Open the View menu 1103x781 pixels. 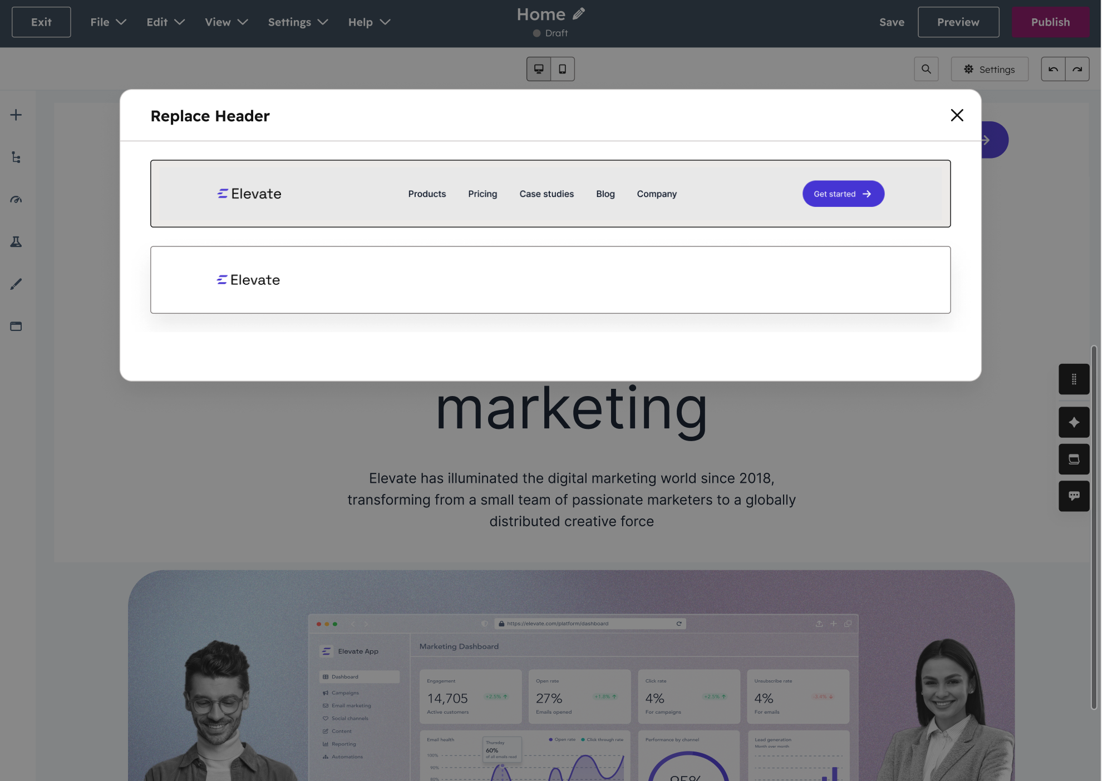coord(226,22)
